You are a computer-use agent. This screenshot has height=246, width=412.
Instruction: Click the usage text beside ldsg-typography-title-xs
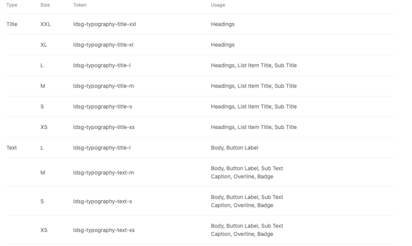(x=253, y=127)
